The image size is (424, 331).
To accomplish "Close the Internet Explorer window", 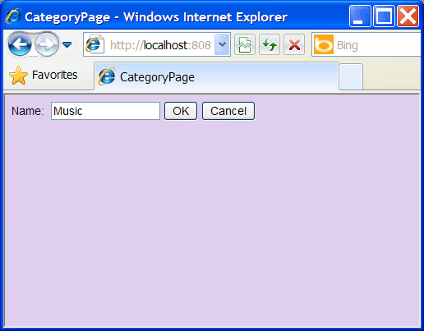I will pyautogui.click(x=408, y=16).
